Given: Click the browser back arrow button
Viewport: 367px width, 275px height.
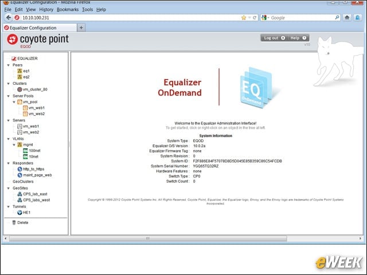Looking at the screenshot, I should click(x=9, y=18).
